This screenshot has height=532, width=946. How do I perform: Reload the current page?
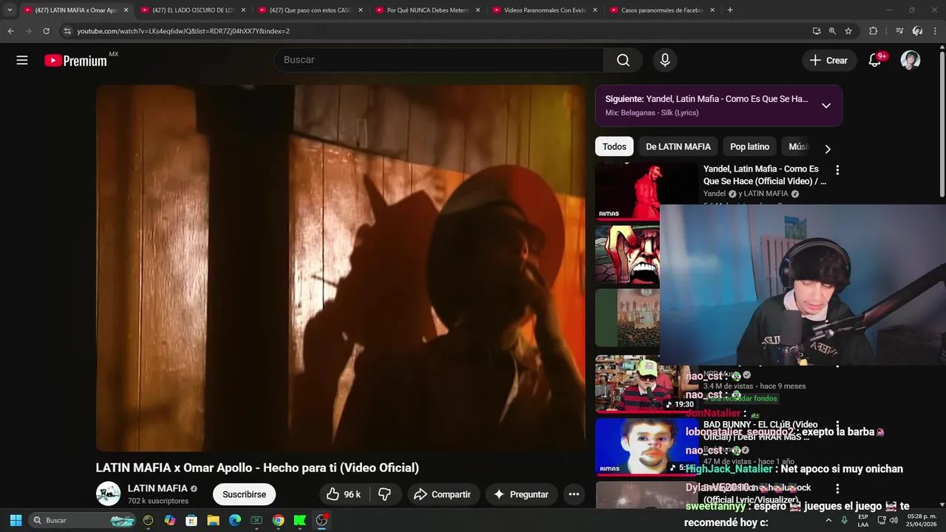point(46,31)
